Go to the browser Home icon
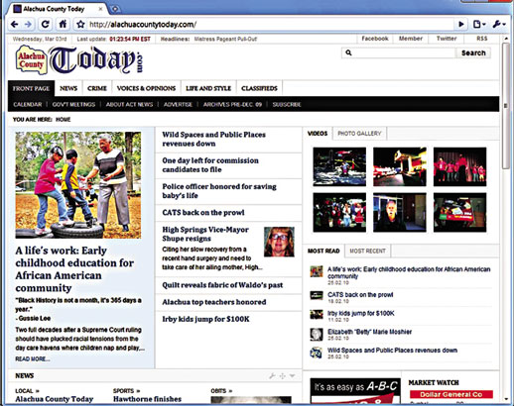This screenshot has height=406, width=514. pyautogui.click(x=63, y=24)
